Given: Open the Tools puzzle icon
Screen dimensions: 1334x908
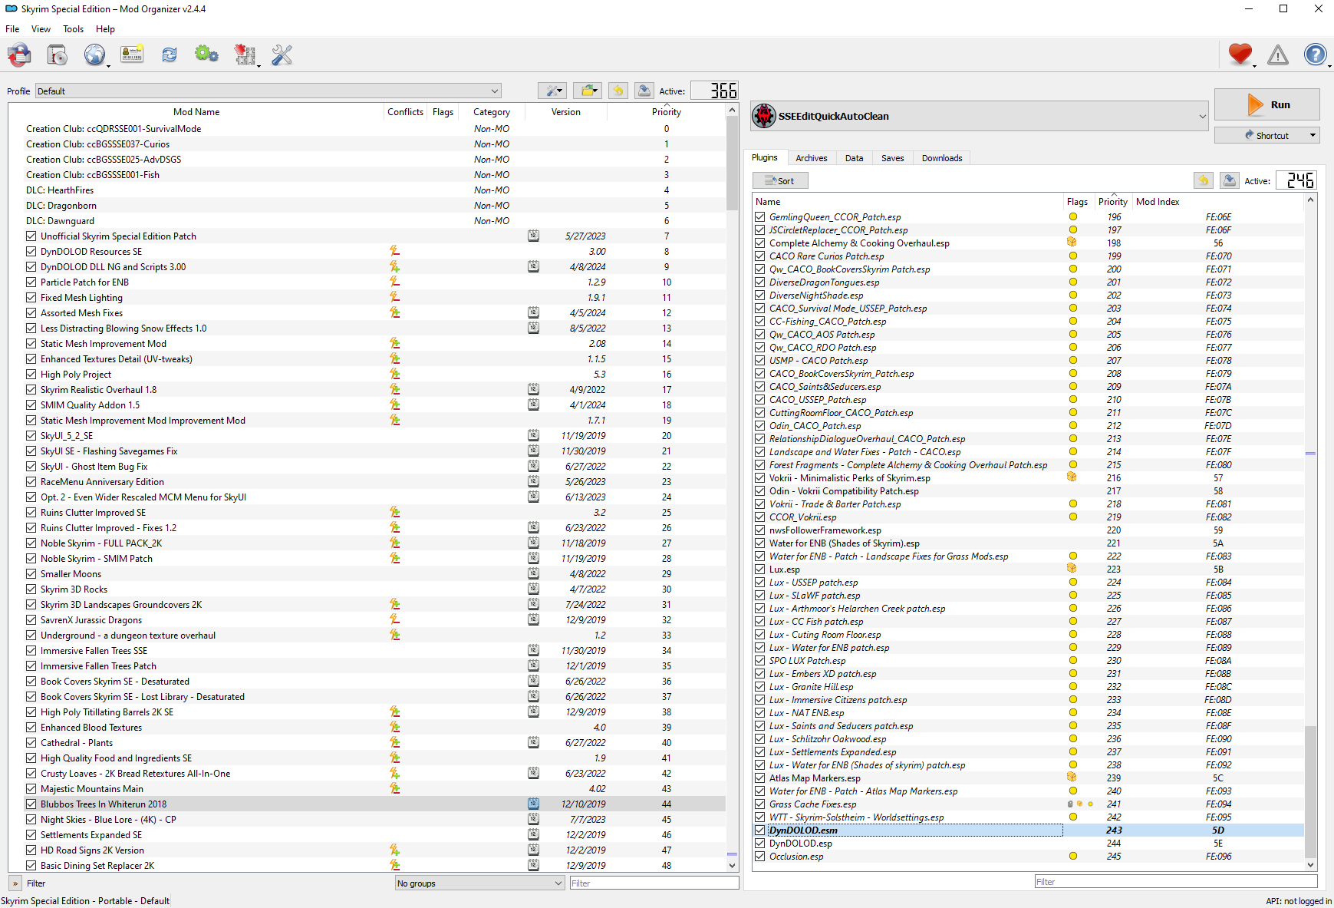Looking at the screenshot, I should 245,55.
